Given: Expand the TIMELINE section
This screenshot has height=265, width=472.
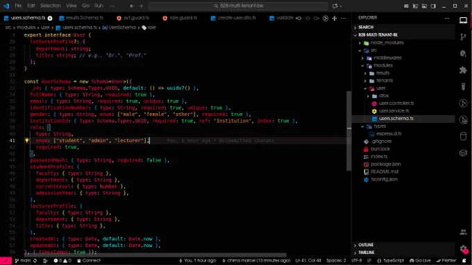Looking at the screenshot, I should coord(403,253).
